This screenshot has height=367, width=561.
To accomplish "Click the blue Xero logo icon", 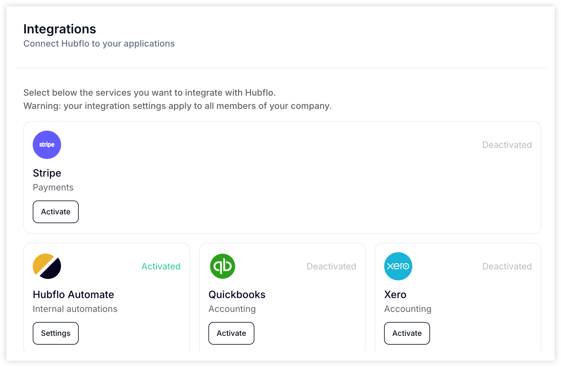I will [398, 266].
